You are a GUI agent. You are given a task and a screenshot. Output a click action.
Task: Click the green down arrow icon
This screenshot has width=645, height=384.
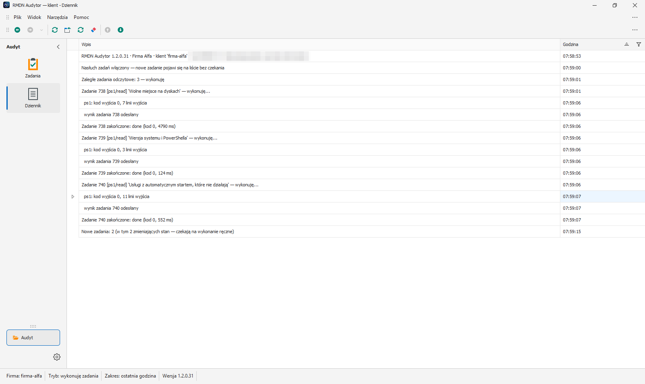(x=121, y=30)
